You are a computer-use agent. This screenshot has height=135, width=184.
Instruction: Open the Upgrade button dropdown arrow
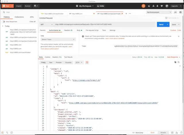(x=181, y=6)
